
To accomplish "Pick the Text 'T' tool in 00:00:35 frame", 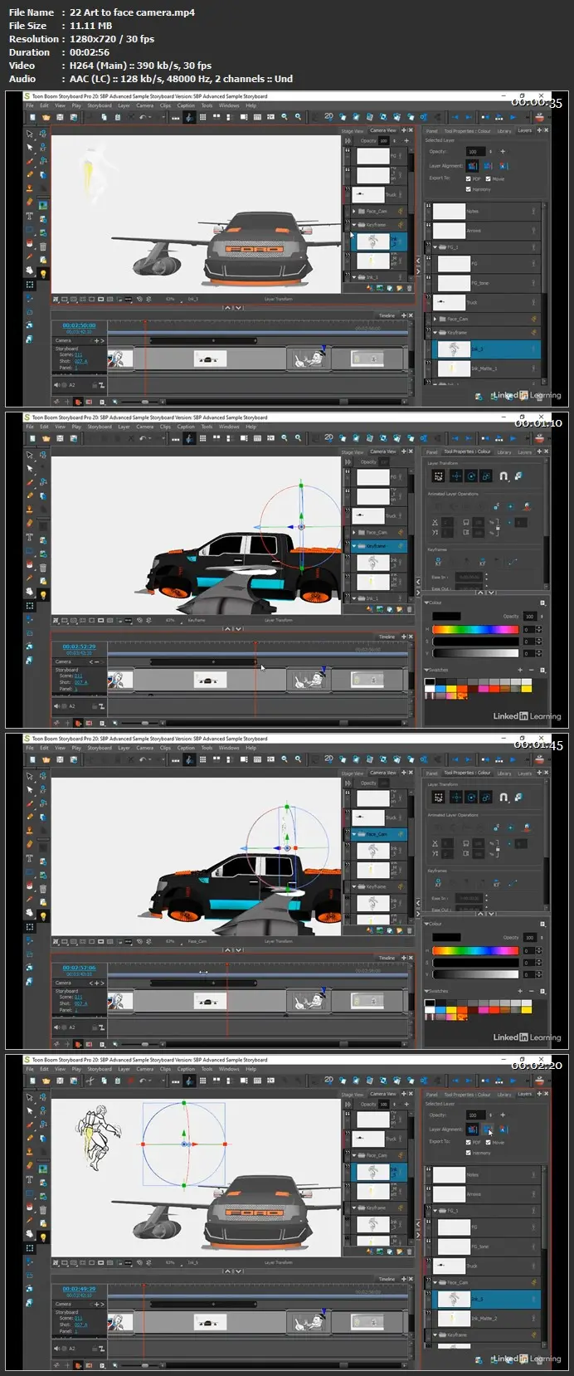I will (x=30, y=216).
